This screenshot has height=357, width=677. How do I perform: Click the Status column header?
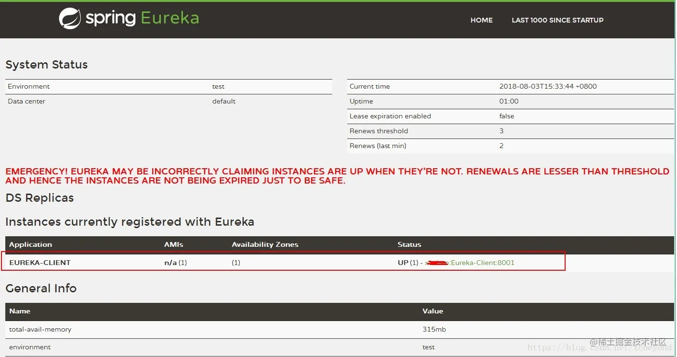point(410,245)
